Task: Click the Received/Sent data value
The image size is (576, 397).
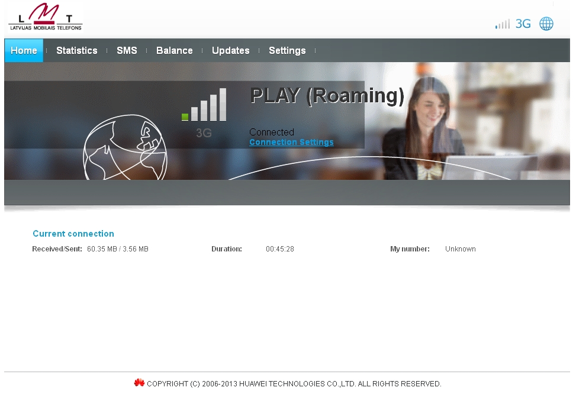Action: pos(117,249)
